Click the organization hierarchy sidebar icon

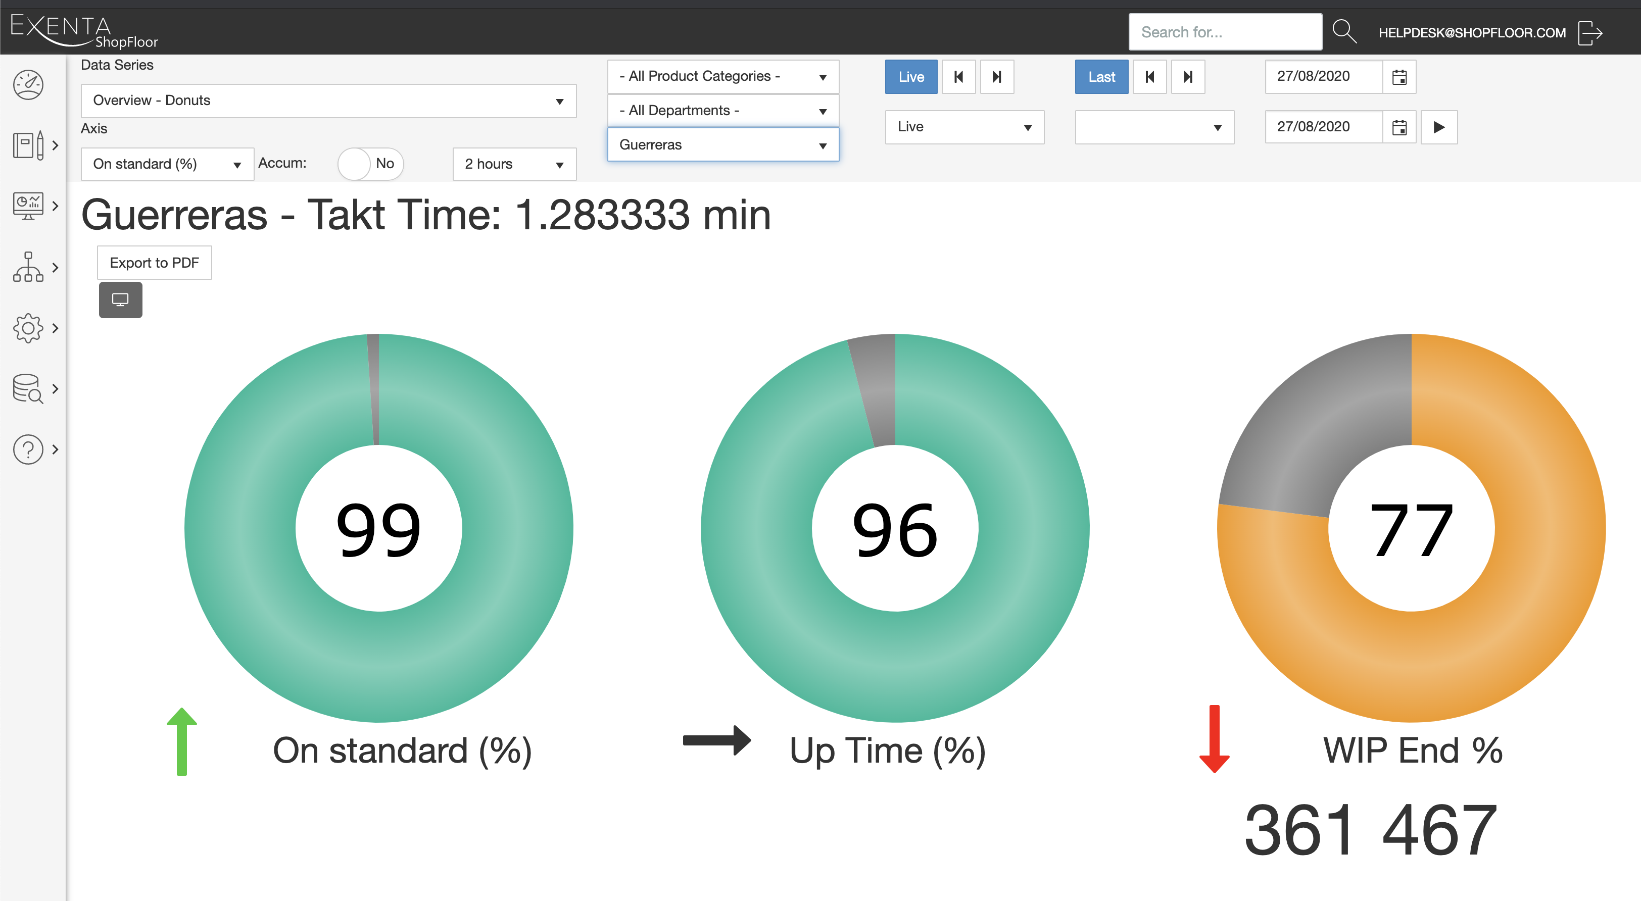28,267
